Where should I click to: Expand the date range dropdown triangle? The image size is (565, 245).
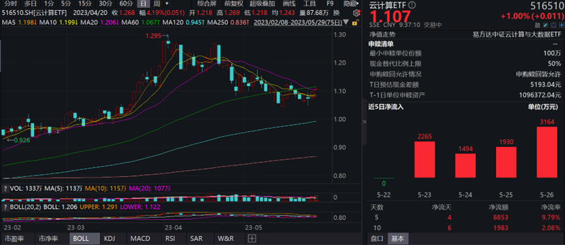[x=346, y=22]
